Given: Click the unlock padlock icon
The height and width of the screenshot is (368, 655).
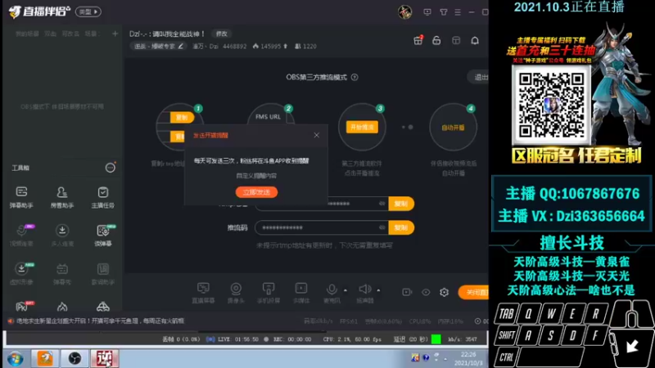Looking at the screenshot, I should 436,40.
